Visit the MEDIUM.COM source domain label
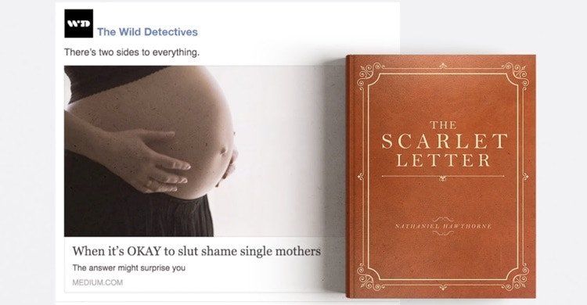Viewport: 587px width, 305px height. (97, 282)
